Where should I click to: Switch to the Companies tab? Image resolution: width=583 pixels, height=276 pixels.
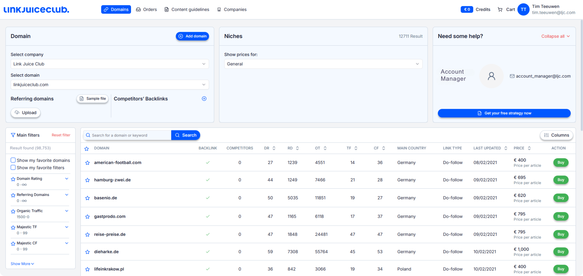click(x=232, y=10)
